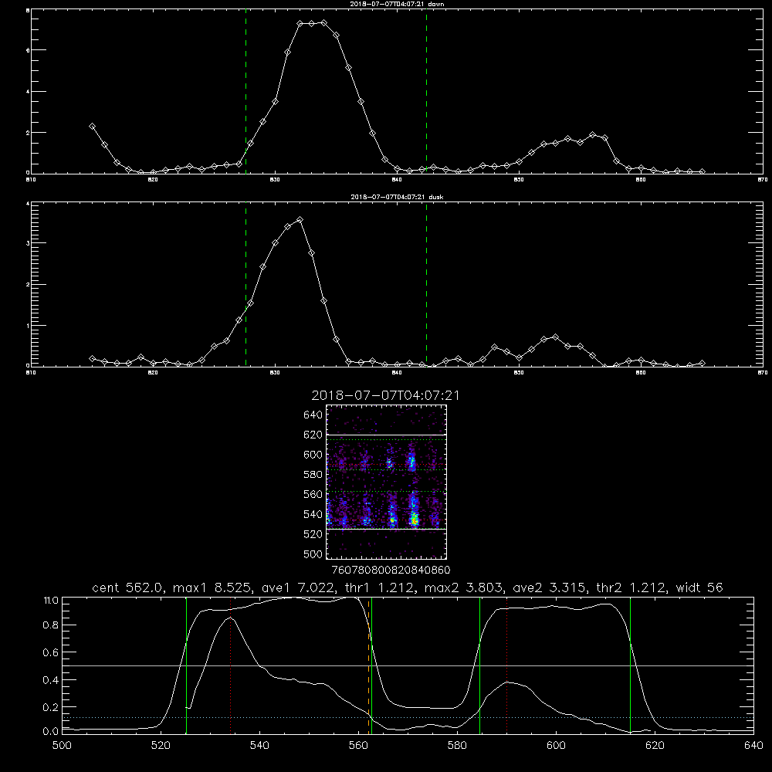The image size is (772, 772).
Task: Click the '640' x-axis label of bottom plot
Action: [753, 746]
